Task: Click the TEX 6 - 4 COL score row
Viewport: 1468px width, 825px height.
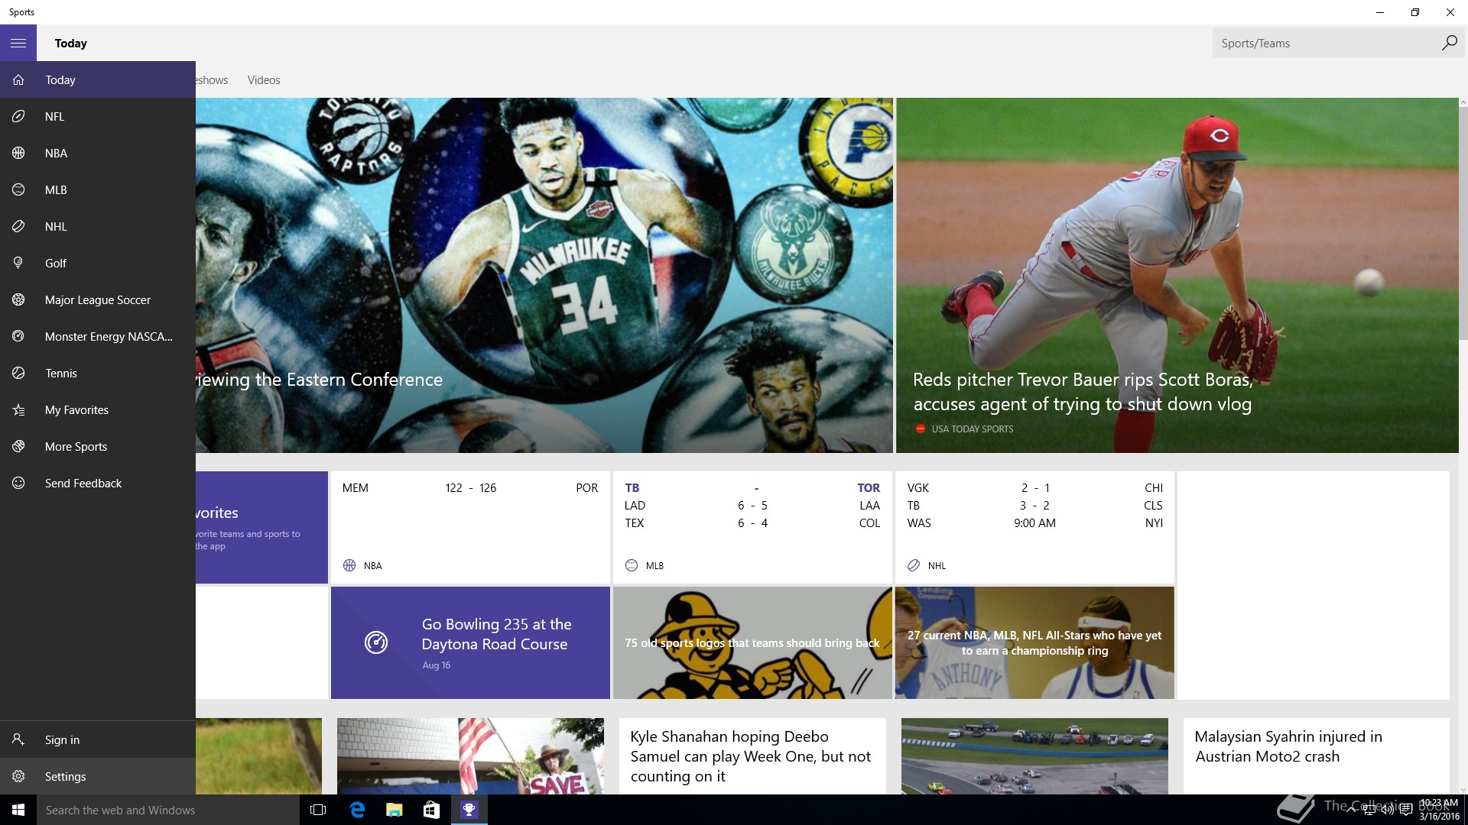Action: pyautogui.click(x=752, y=523)
